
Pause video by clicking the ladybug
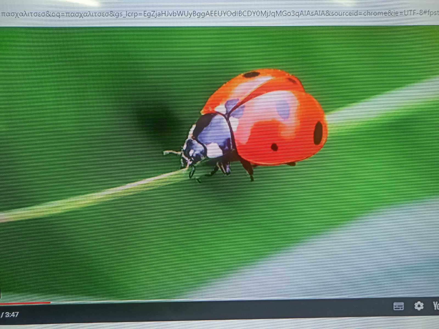point(274,123)
